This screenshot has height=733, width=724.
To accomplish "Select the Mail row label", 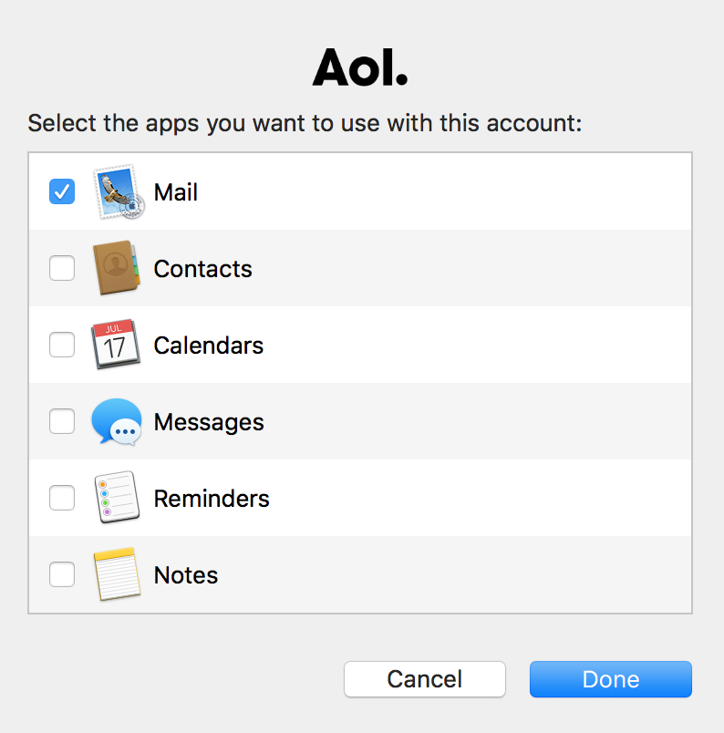I will pyautogui.click(x=176, y=192).
